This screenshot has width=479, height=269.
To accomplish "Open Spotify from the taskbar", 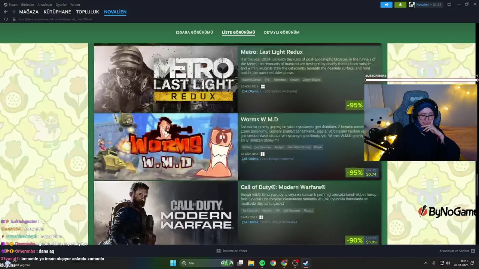I will click(x=262, y=263).
